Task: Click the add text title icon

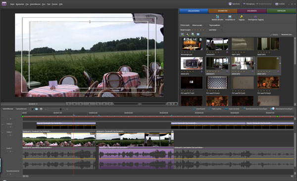Action: [x=172, y=104]
